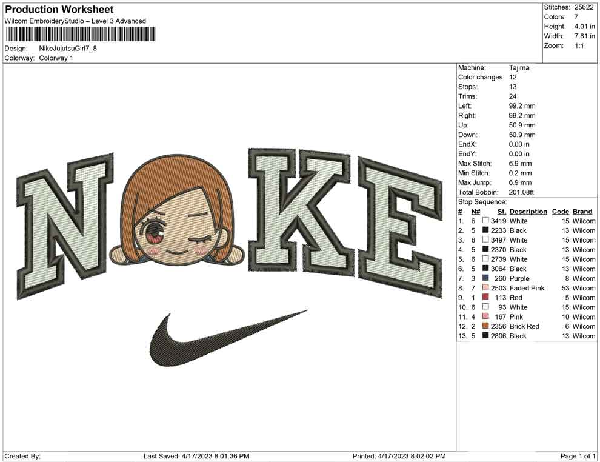Click the Min Stitch value 0.2 mm
Viewport: 600px width, 462px height.
(520, 173)
